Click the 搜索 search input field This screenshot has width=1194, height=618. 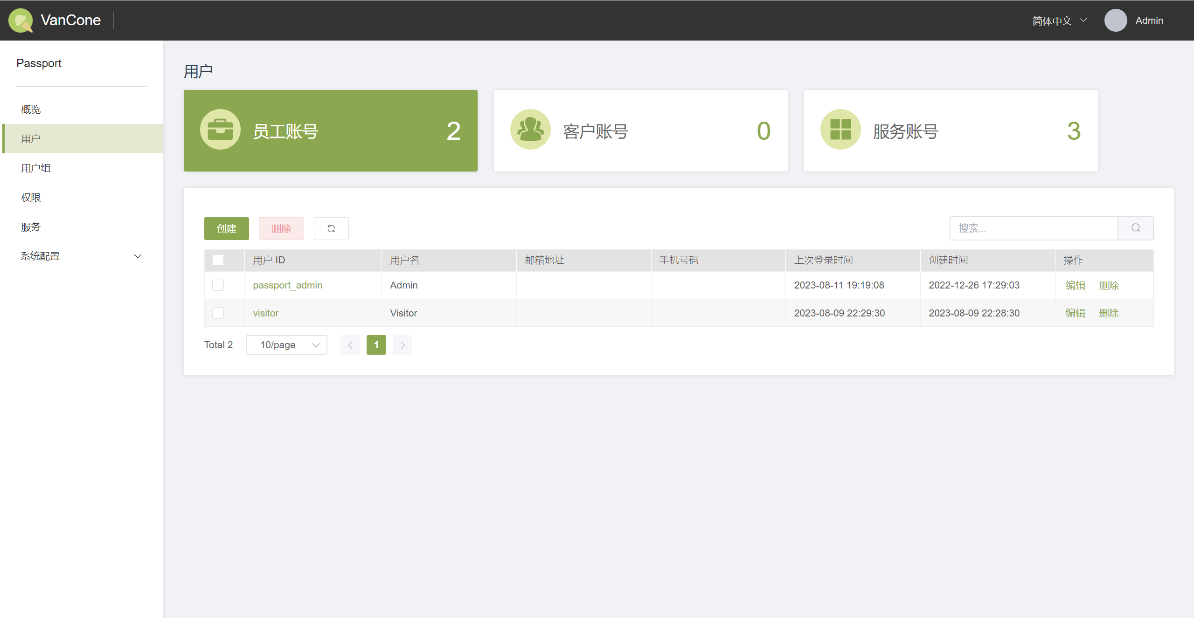(x=1034, y=228)
